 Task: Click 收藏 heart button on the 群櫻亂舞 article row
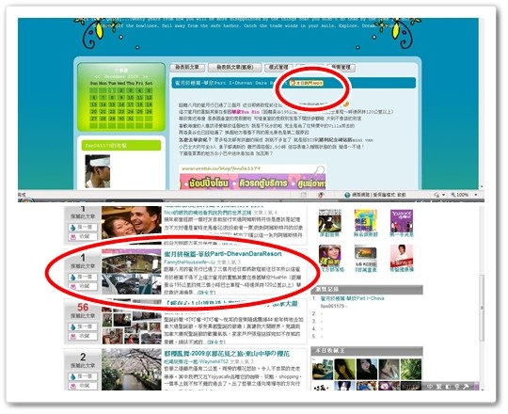tap(83, 386)
